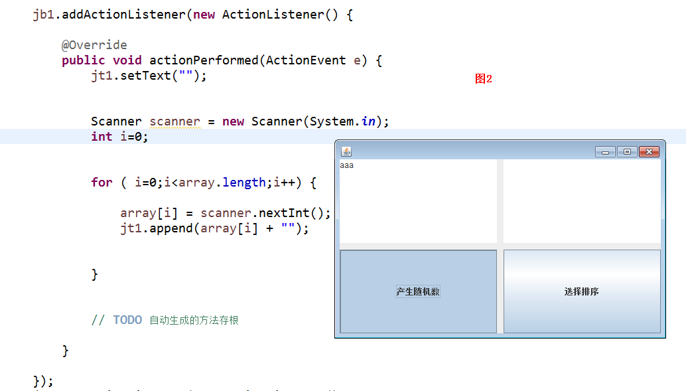Click the Java icon in the window title bar
Image resolution: width=686 pixels, height=391 pixels.
(346, 151)
